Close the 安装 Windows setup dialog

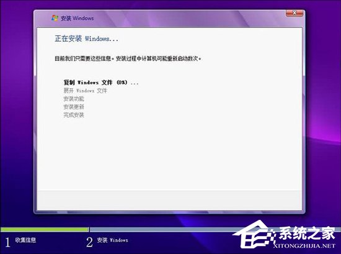click(x=294, y=13)
